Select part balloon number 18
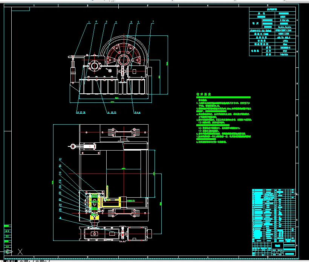 [60, 166]
